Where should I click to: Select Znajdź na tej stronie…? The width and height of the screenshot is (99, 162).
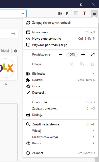60,124
